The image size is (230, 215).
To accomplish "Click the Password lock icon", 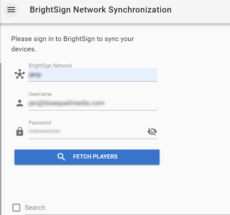I will click(x=20, y=132).
